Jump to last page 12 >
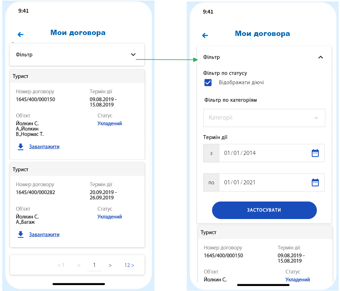 click(x=129, y=265)
